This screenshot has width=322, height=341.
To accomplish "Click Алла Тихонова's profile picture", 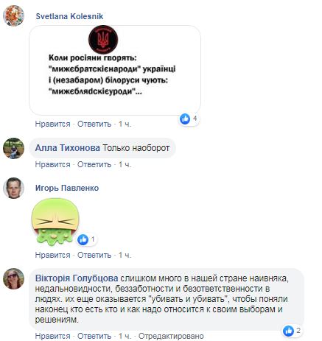I will [13, 148].
